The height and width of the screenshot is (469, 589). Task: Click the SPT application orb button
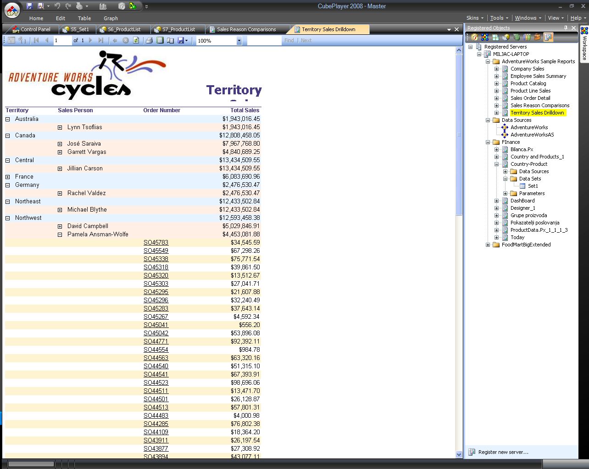click(12, 11)
